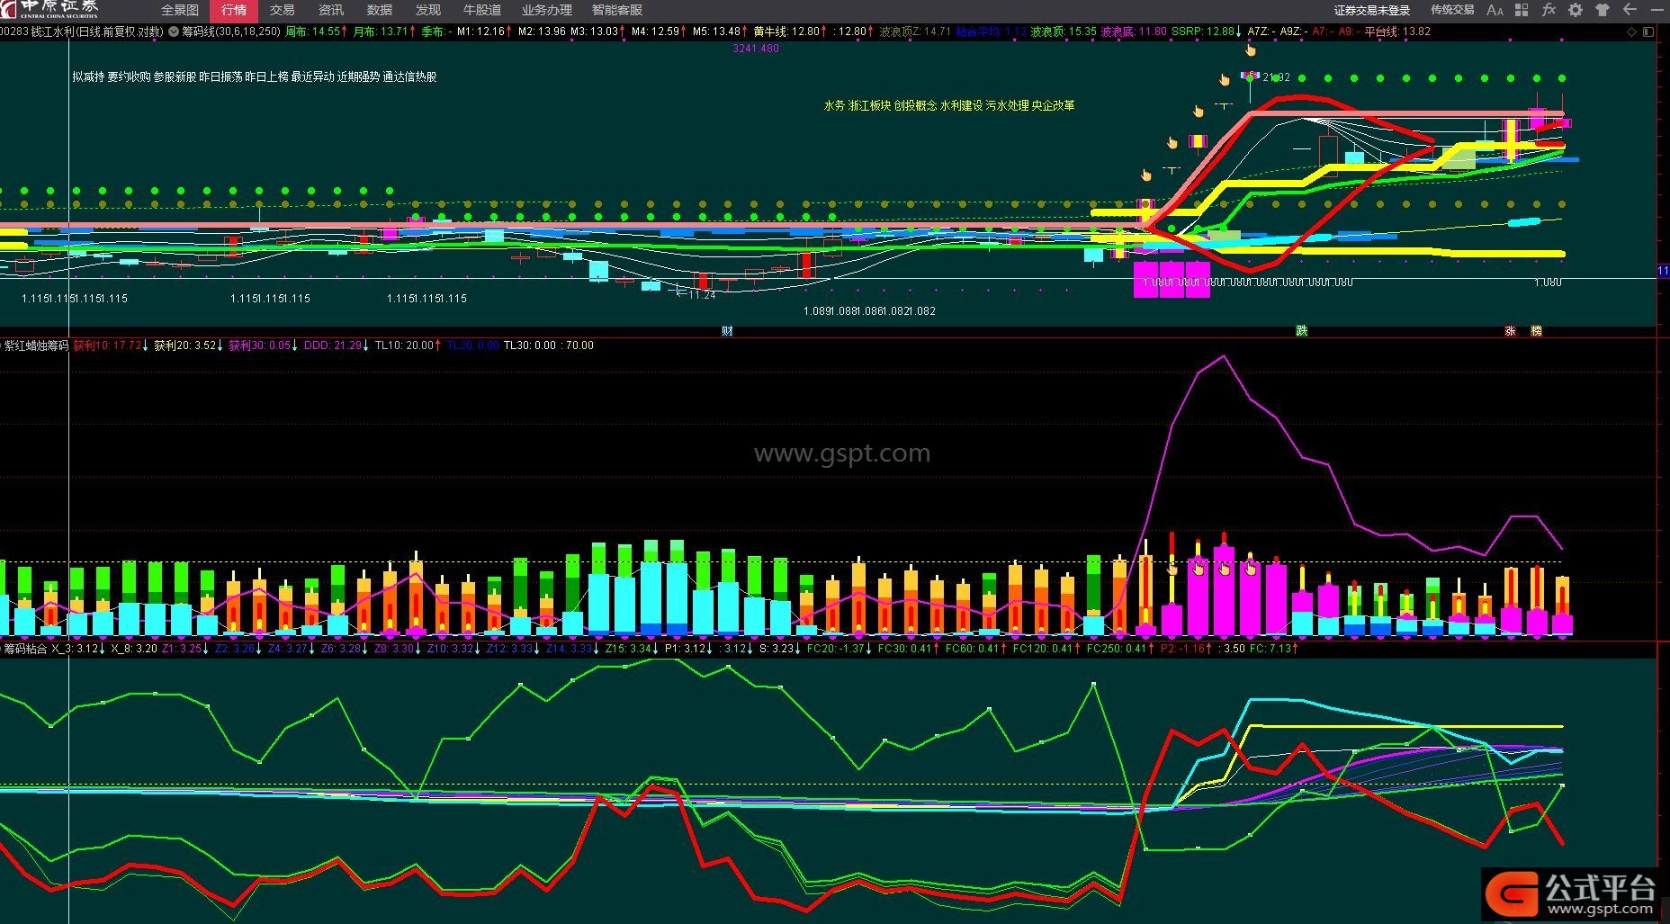Viewport: 1670px width, 924px height.
Task: Click the 拟减持 tag
Action: point(88,77)
